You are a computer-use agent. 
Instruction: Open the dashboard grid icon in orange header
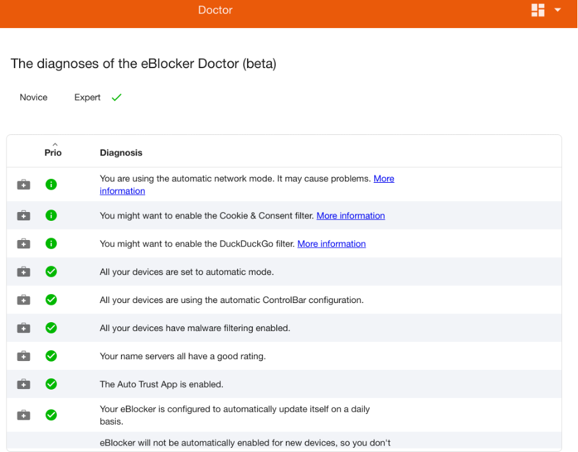[538, 10]
